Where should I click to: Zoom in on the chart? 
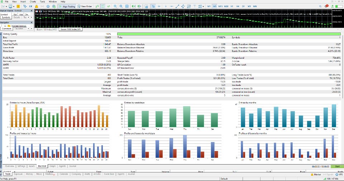[115, 6]
